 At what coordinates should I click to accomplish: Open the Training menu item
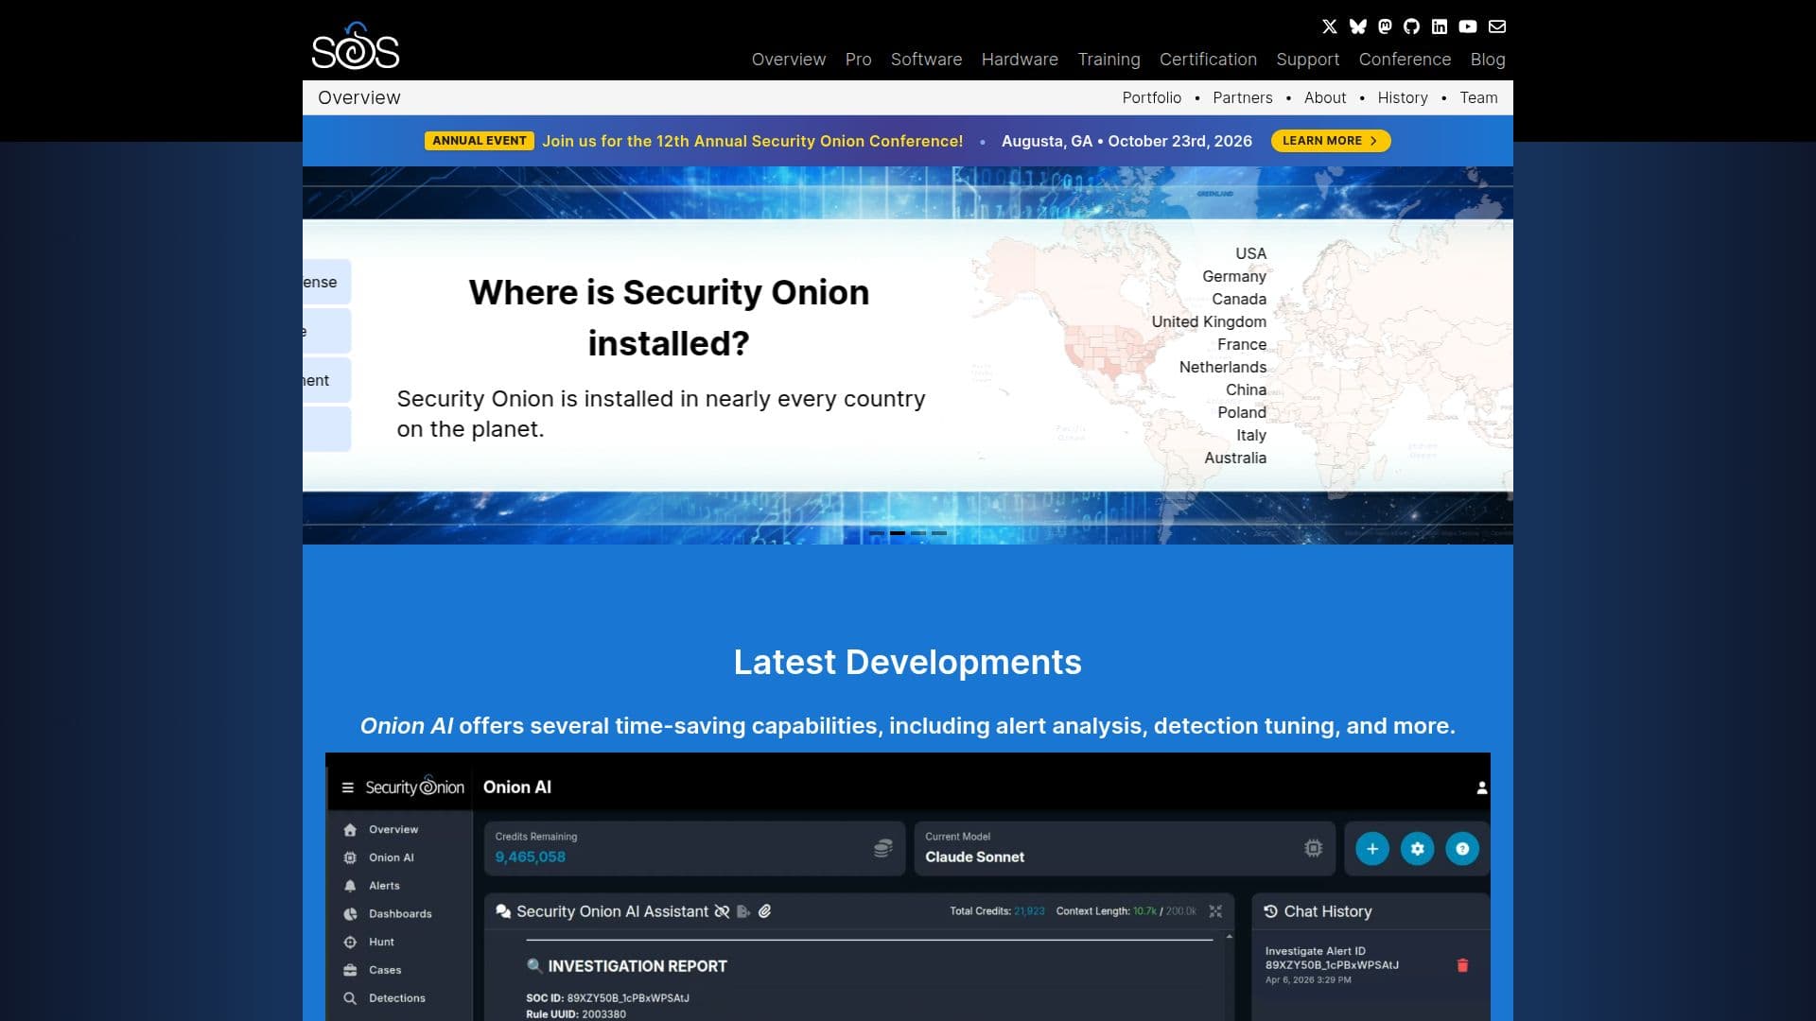(x=1109, y=60)
